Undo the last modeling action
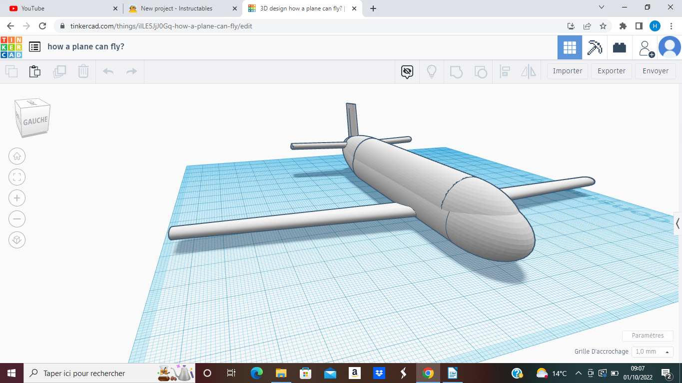 tap(108, 71)
